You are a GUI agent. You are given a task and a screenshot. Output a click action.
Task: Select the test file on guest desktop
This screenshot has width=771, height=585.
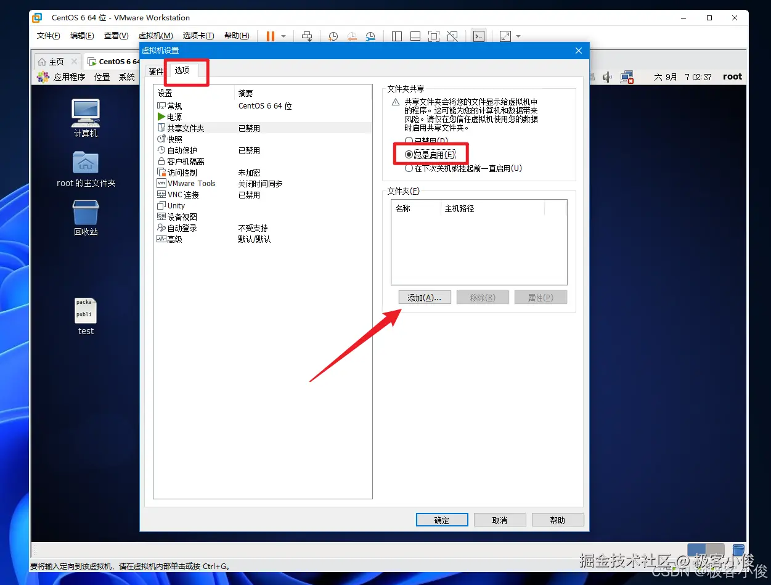click(86, 317)
